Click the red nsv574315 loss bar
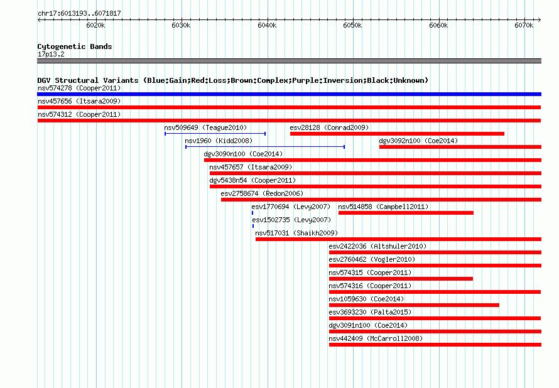This screenshot has width=559, height=388. (401, 279)
